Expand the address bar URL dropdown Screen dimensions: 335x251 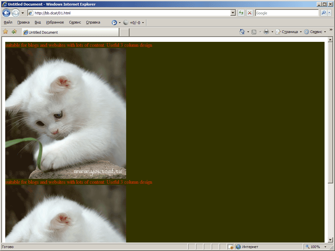[x=233, y=13]
